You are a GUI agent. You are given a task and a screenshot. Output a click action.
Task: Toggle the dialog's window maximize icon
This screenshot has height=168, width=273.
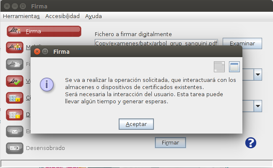click(x=234, y=67)
